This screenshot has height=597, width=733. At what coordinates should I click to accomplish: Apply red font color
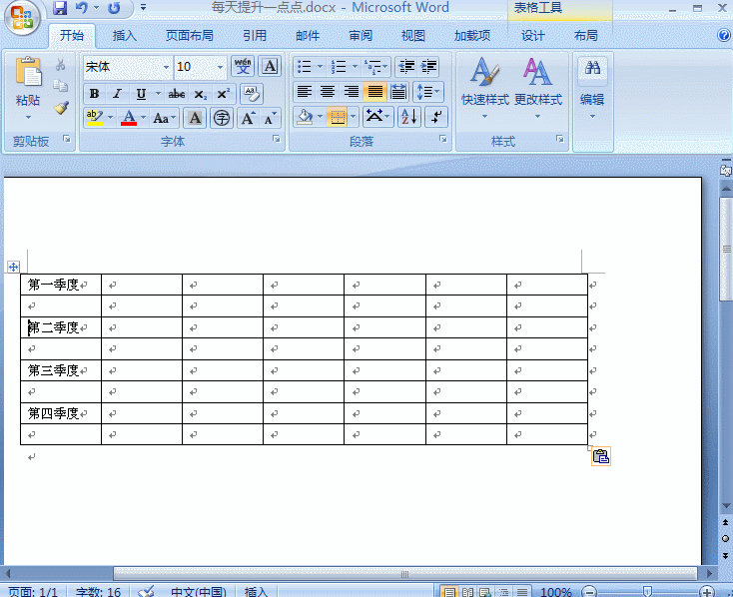[129, 118]
